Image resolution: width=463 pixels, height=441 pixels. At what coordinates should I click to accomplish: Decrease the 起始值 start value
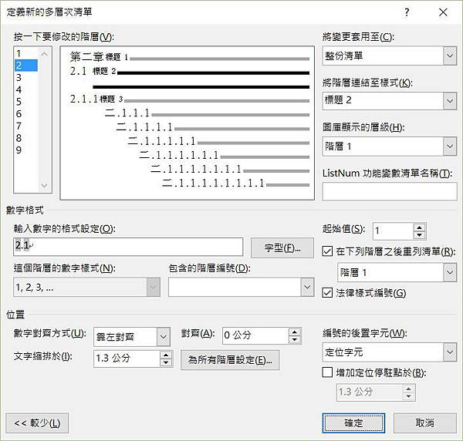point(419,235)
